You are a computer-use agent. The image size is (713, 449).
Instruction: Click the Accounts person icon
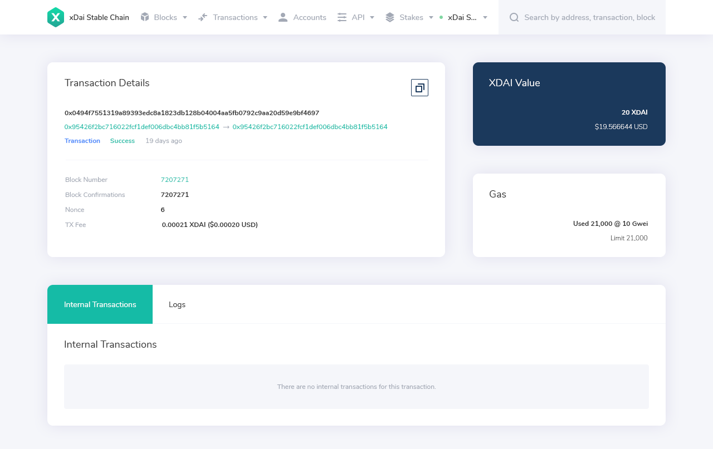[x=283, y=17]
